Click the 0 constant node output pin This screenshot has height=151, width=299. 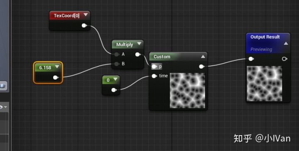tap(114, 90)
